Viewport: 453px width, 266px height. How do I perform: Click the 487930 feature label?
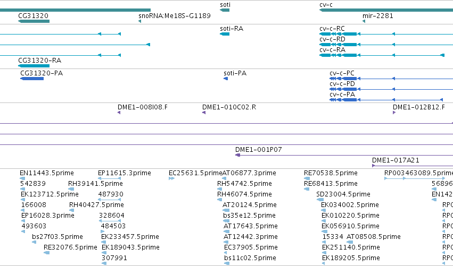click(111, 194)
